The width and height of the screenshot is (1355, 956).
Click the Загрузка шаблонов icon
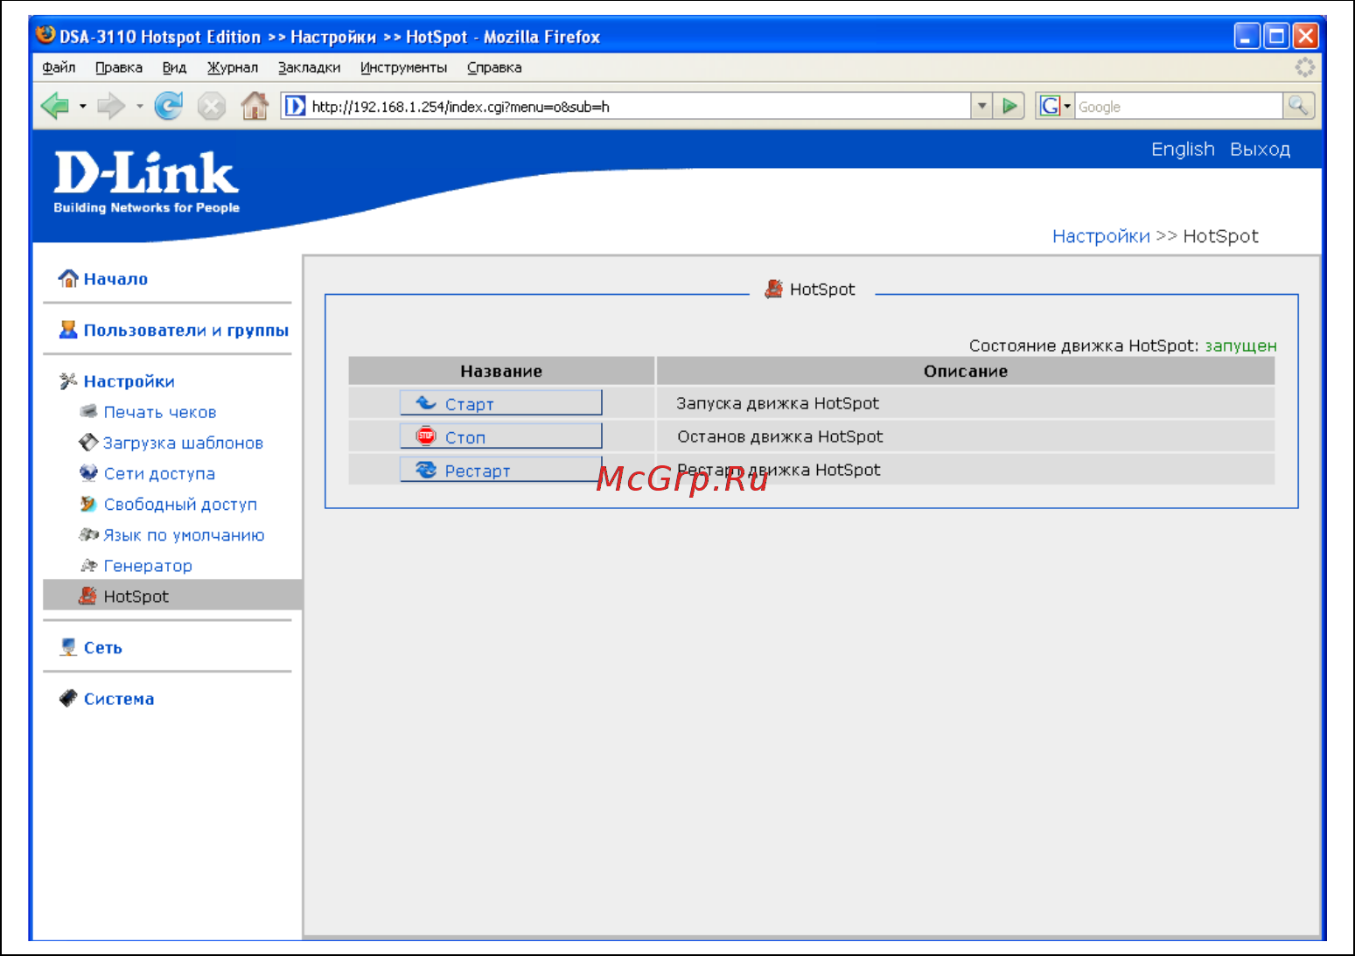click(88, 442)
